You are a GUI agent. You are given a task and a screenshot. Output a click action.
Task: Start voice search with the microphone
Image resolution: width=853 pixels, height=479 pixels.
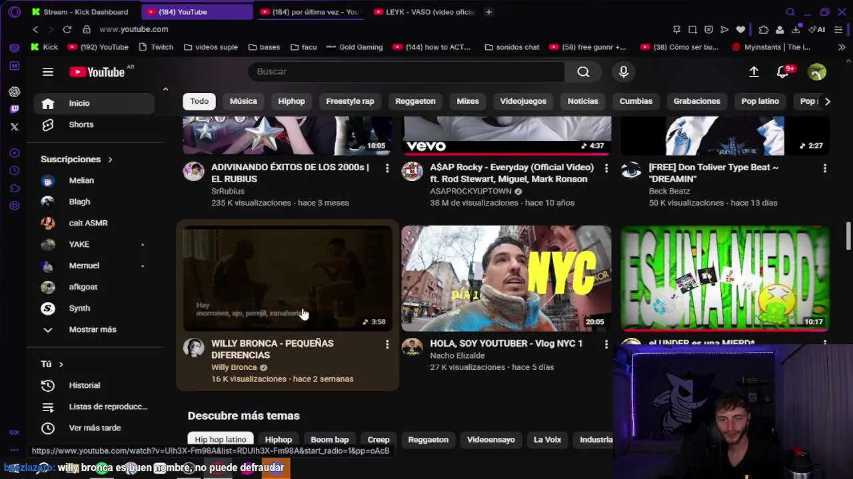(624, 72)
